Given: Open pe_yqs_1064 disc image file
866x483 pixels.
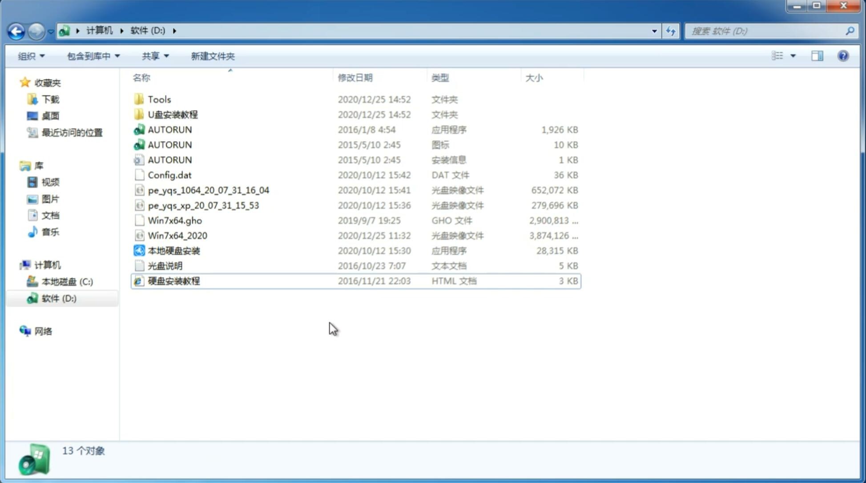Looking at the screenshot, I should 208,189.
